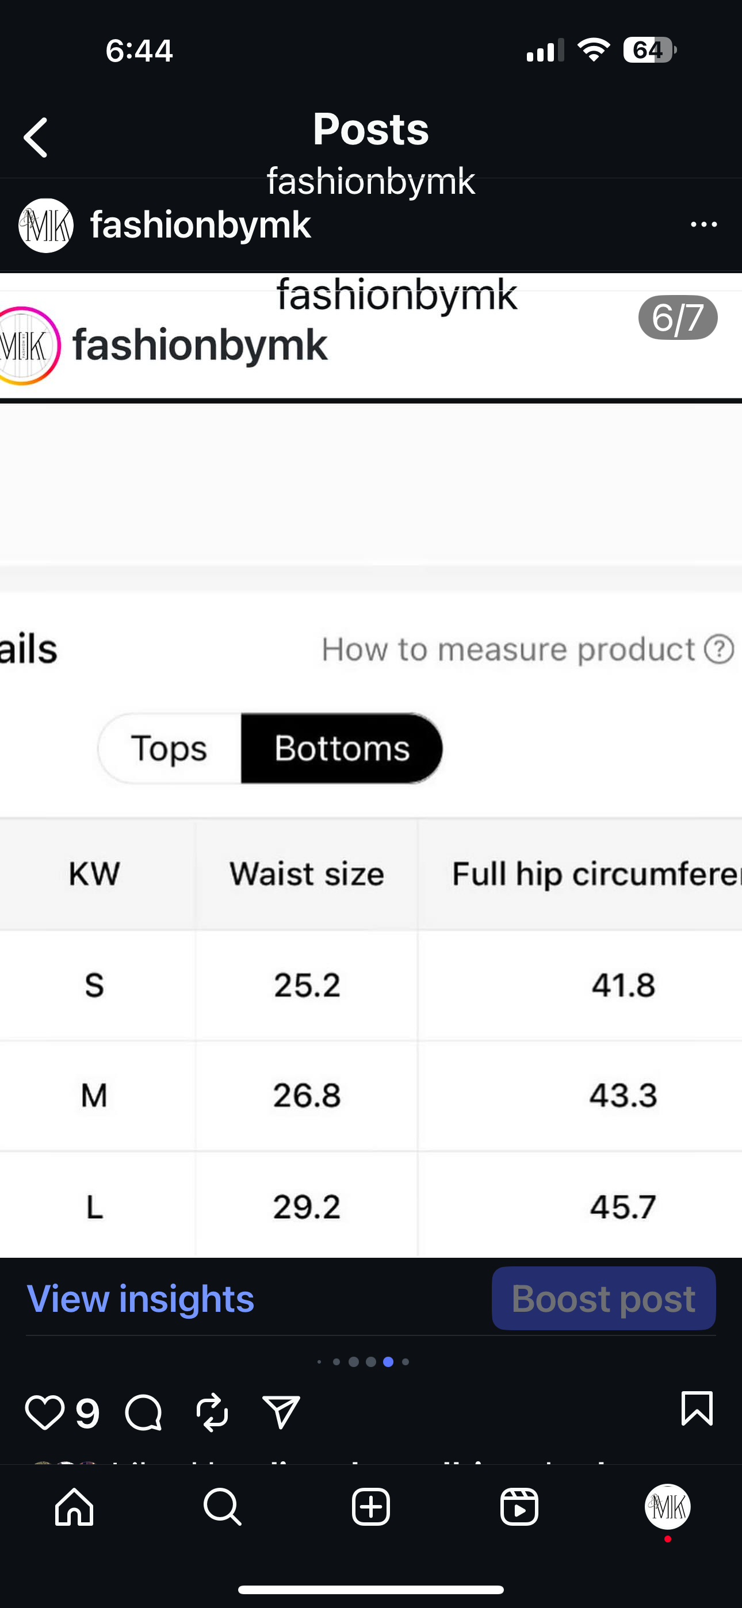Image resolution: width=742 pixels, height=1608 pixels.
Task: Tap the Boost post button
Action: click(603, 1299)
